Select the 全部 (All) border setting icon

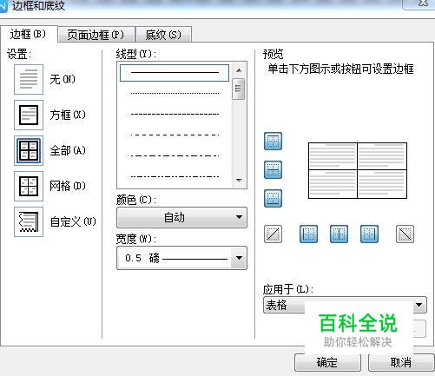(29, 150)
